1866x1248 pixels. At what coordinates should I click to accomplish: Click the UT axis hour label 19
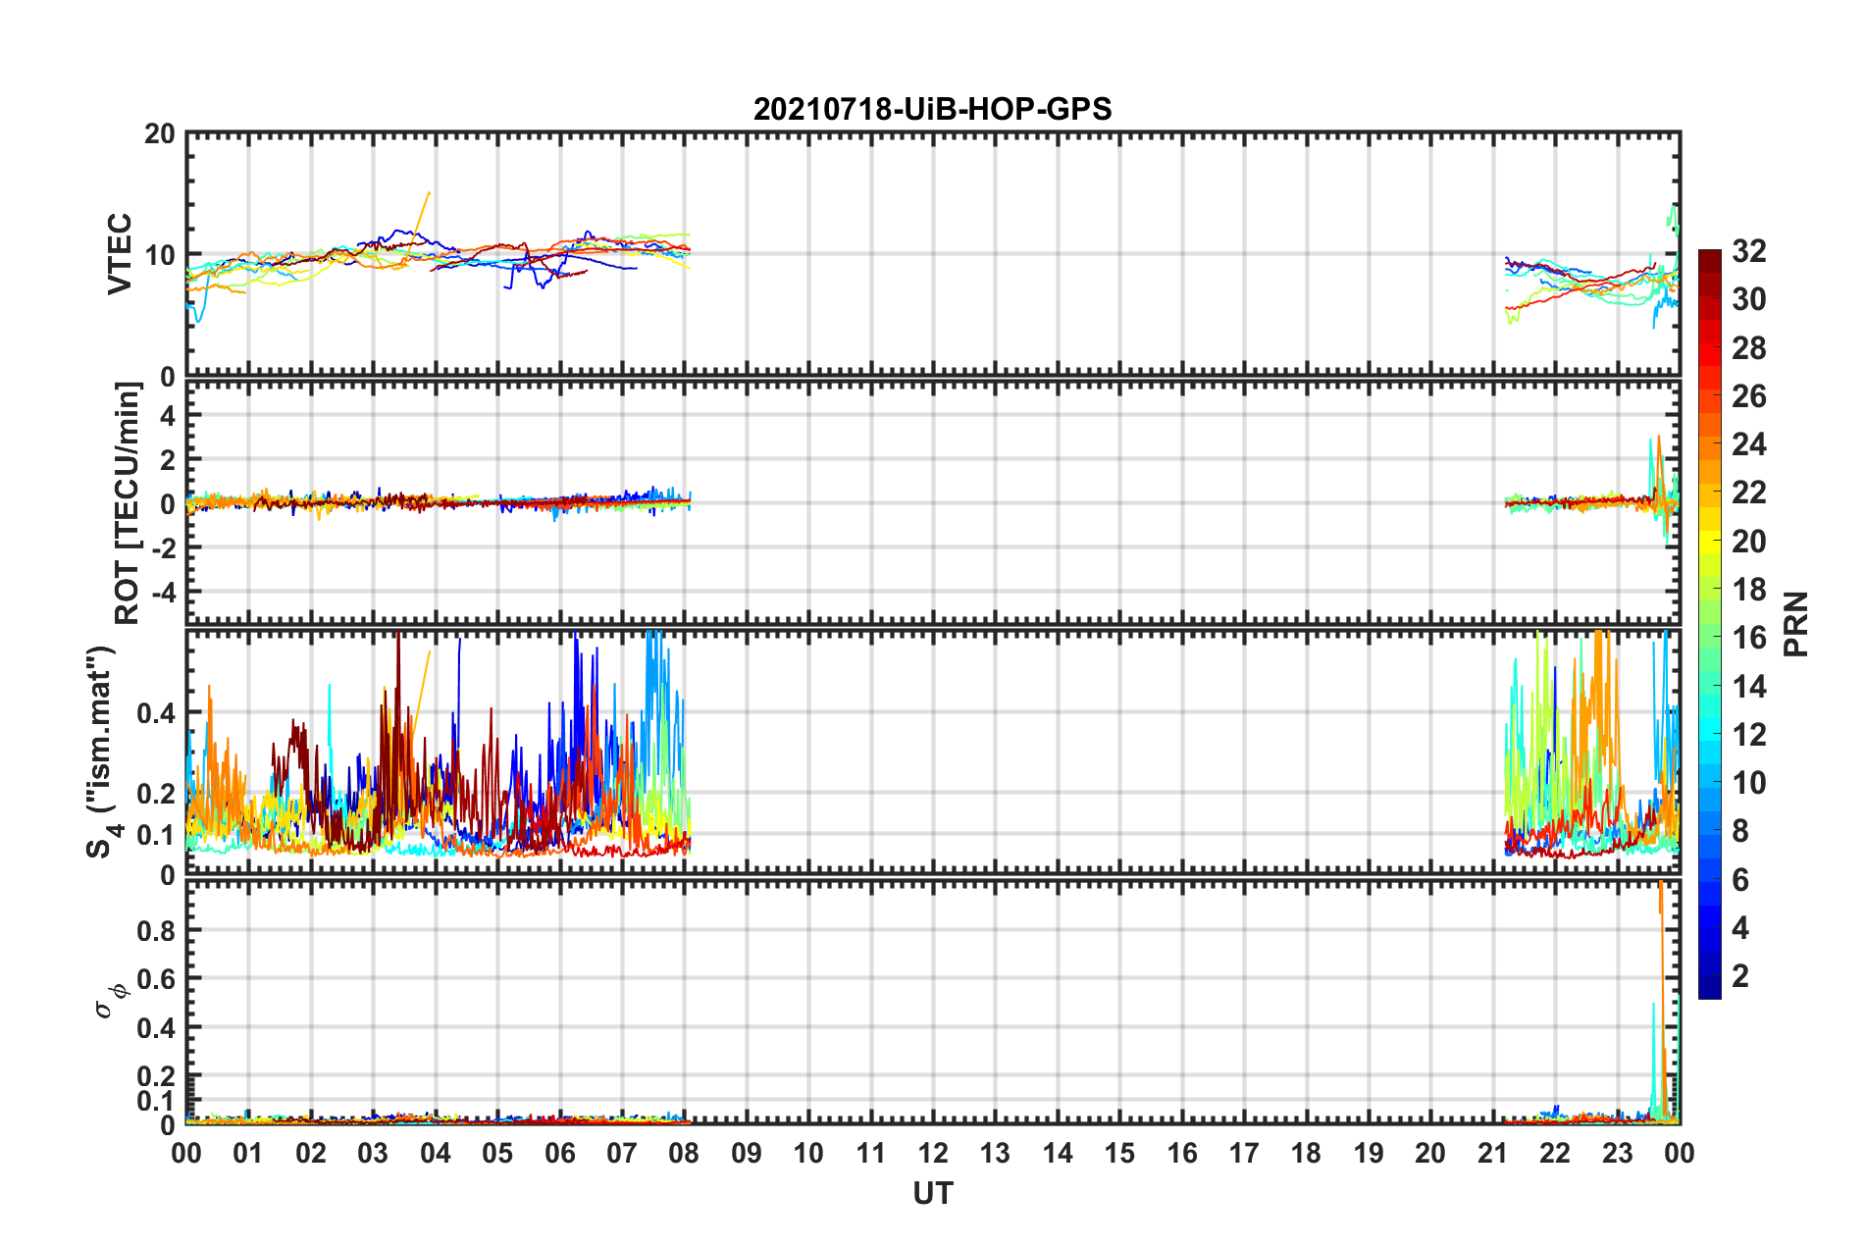[x=1369, y=1153]
